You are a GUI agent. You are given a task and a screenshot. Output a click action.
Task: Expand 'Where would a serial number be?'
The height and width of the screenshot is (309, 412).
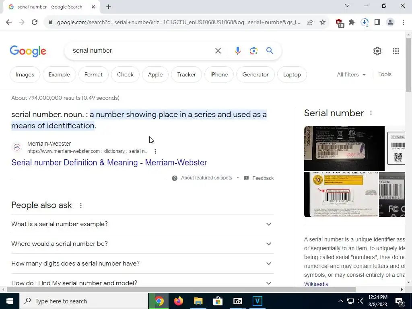(x=142, y=244)
